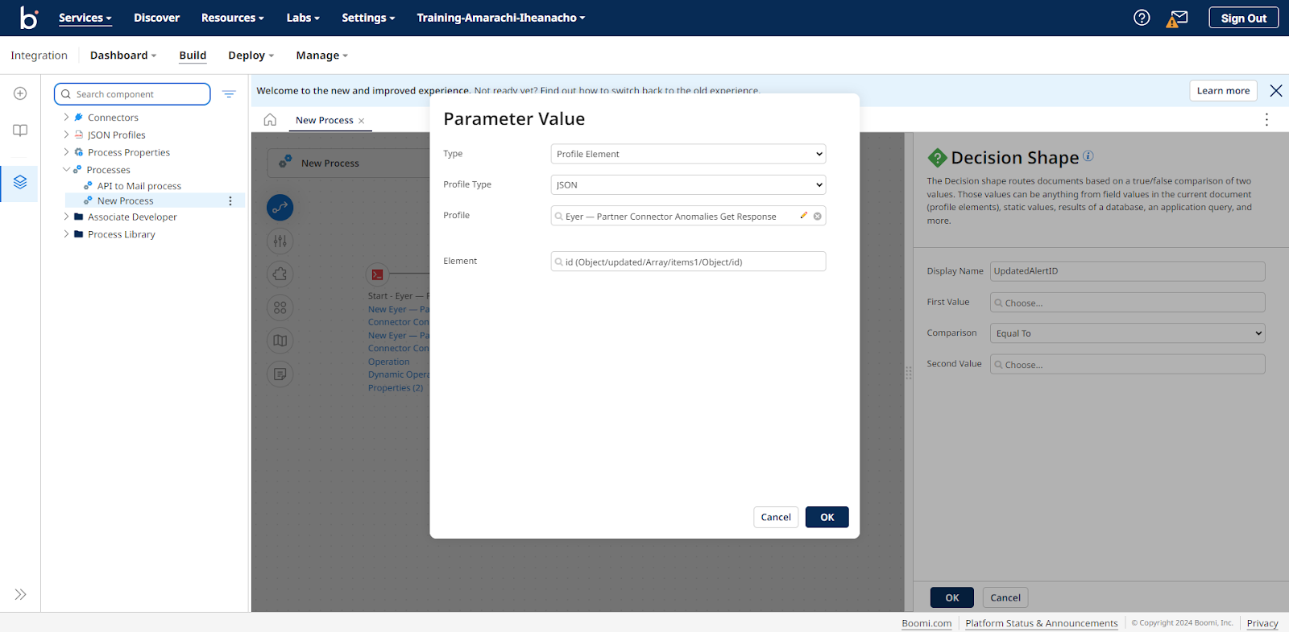Expand the Connectors tree node
The width and height of the screenshot is (1289, 632).
tap(66, 118)
